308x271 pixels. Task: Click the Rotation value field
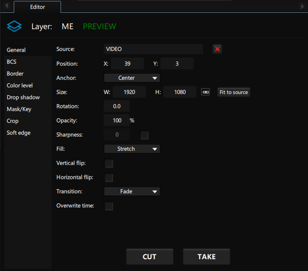coord(117,106)
